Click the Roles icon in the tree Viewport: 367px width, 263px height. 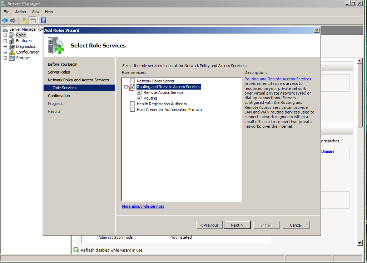(x=12, y=35)
